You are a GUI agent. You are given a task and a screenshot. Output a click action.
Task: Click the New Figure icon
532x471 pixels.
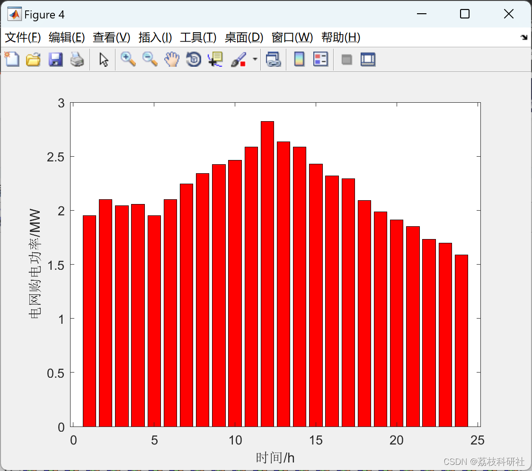pos(12,59)
